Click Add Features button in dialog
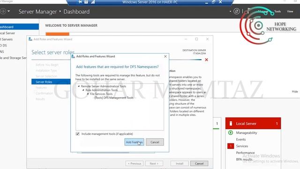This screenshot has width=300, height=169. click(x=134, y=142)
